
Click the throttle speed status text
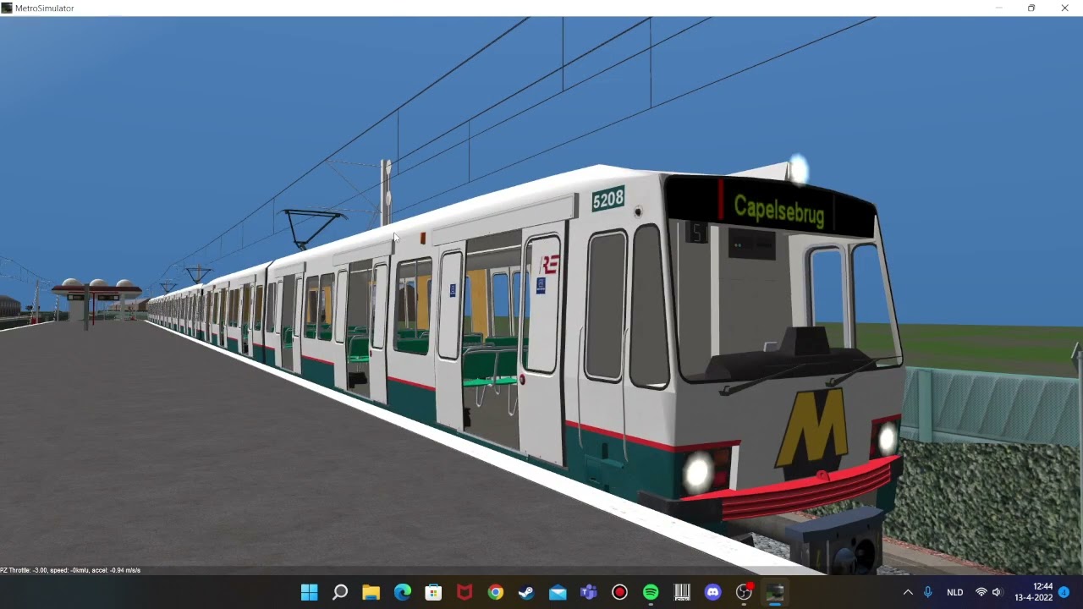pyautogui.click(x=70, y=570)
